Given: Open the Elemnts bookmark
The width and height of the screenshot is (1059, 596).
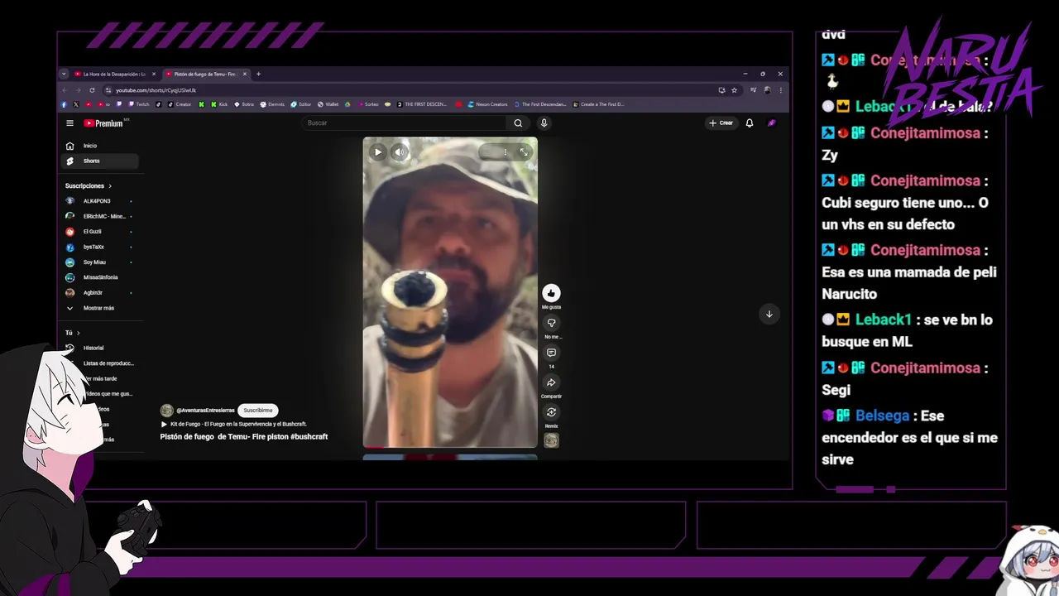Looking at the screenshot, I should (x=272, y=104).
